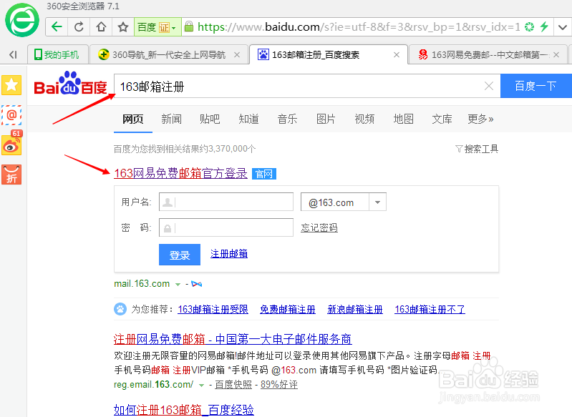
Task: Open the 百度 certificate badge dropdown
Action: [x=157, y=27]
